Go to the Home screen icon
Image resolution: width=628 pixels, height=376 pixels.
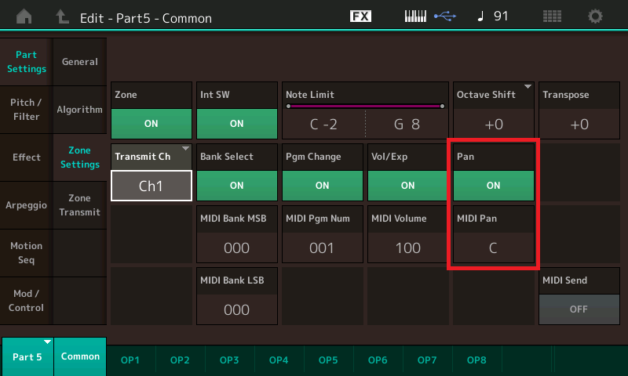25,16
